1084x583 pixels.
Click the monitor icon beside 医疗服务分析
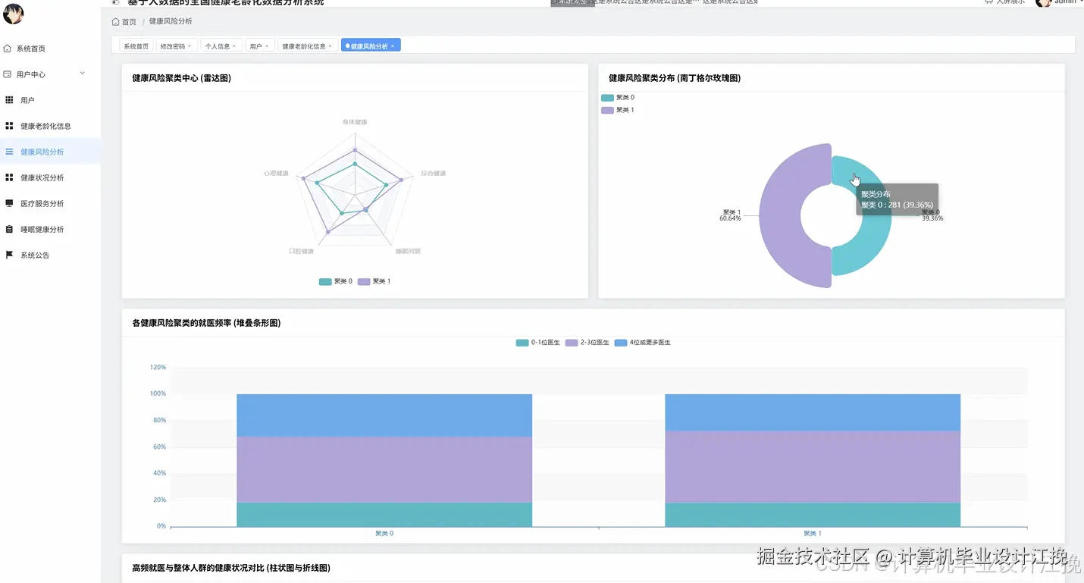pyautogui.click(x=9, y=203)
